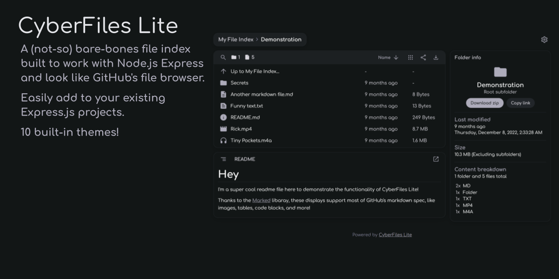Open the Secrets folder name

click(x=239, y=83)
